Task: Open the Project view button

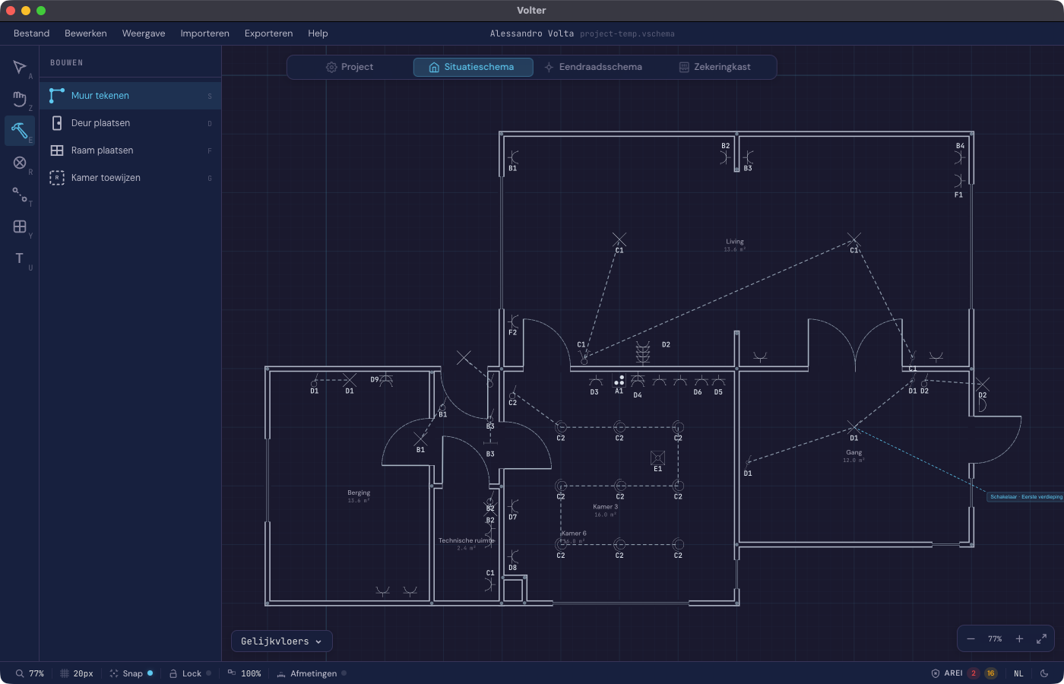Action: (x=351, y=67)
